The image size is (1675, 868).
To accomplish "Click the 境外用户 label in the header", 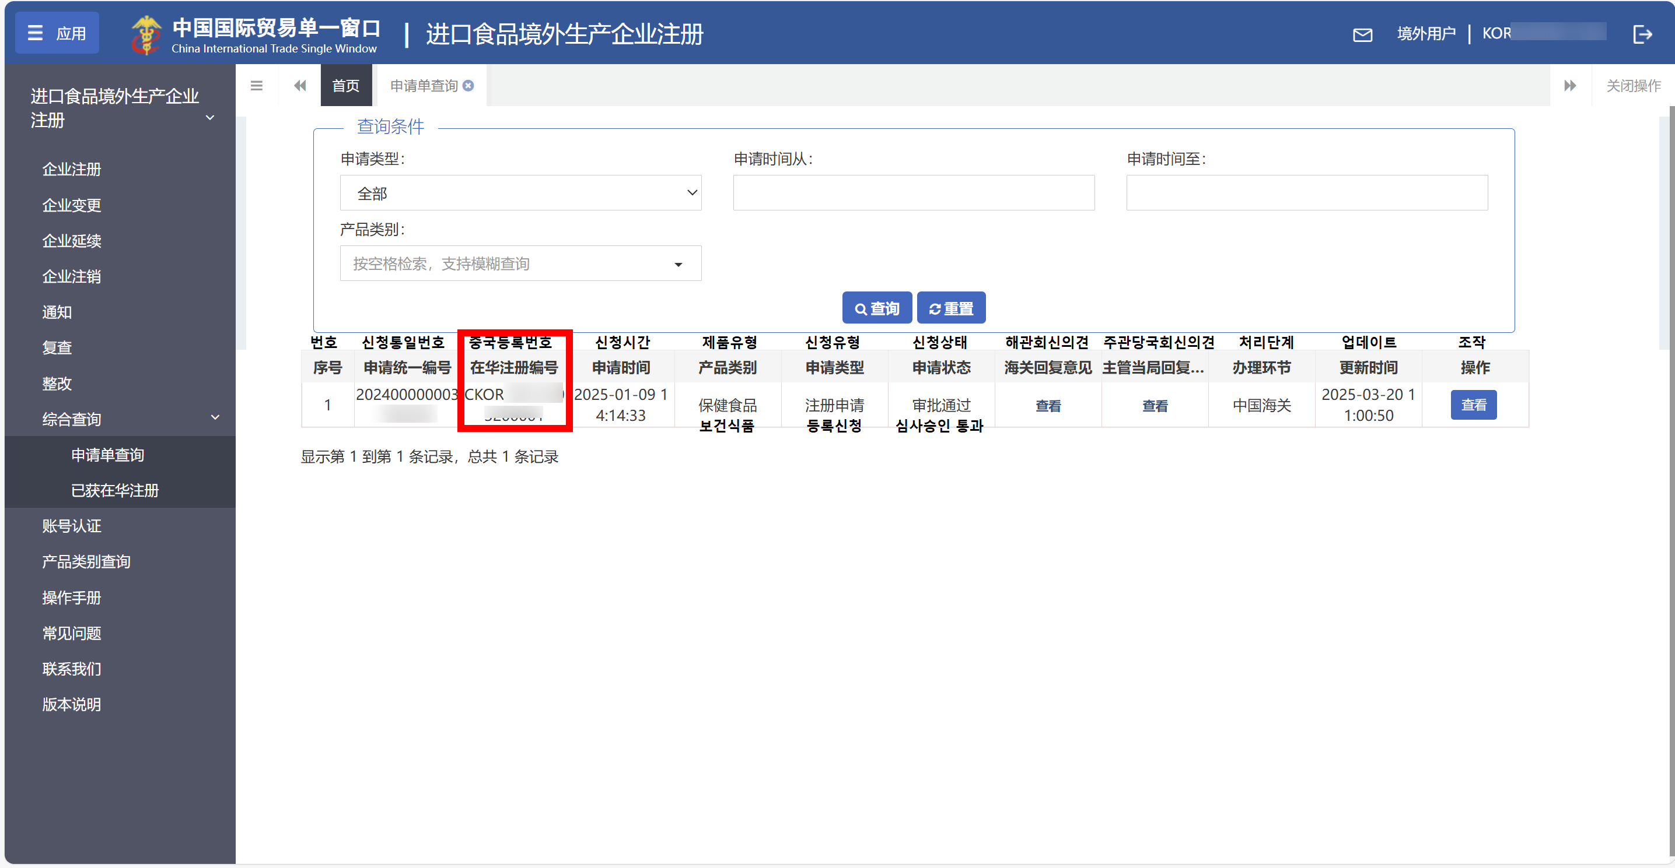I will (1426, 34).
